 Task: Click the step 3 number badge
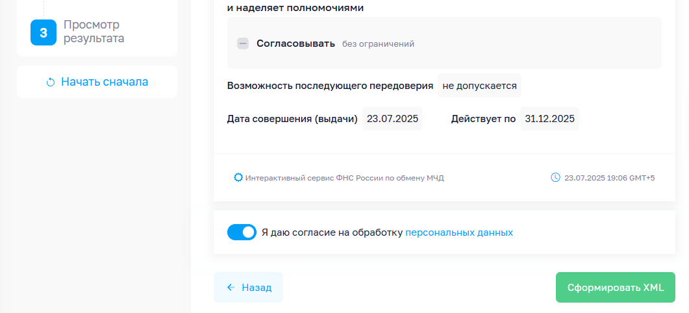(x=44, y=32)
